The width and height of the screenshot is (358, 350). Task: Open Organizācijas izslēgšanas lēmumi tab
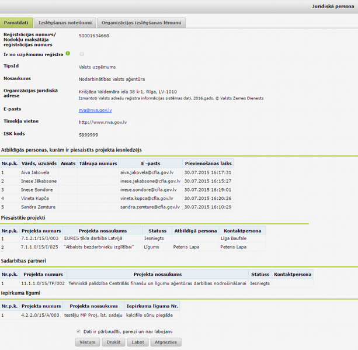(x=141, y=23)
